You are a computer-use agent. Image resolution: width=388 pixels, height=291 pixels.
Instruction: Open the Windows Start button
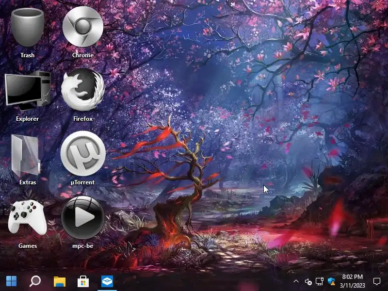click(x=11, y=281)
